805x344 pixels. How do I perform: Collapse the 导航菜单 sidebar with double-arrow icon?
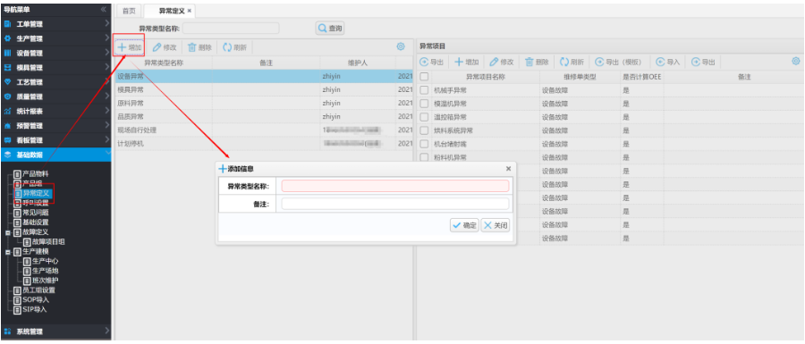(104, 9)
